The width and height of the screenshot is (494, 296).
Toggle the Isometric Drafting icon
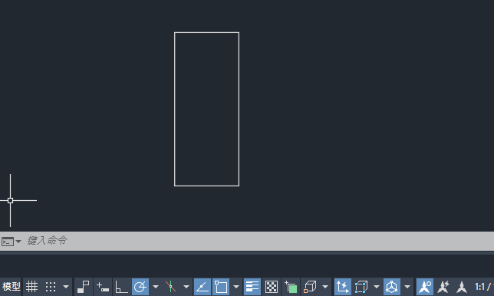[170, 287]
